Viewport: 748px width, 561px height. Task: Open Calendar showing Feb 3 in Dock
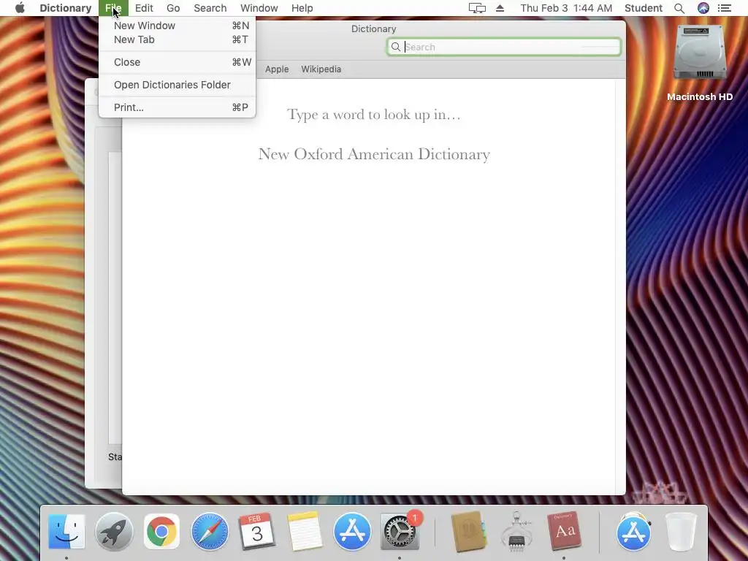tap(257, 531)
